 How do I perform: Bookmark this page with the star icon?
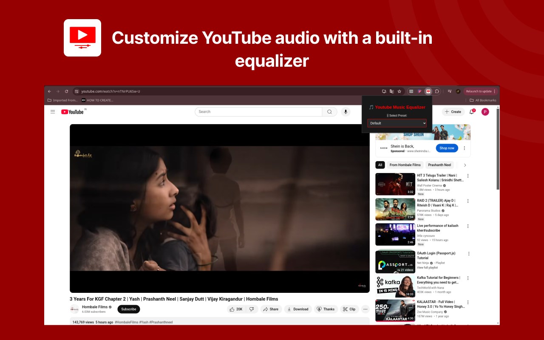coord(399,91)
